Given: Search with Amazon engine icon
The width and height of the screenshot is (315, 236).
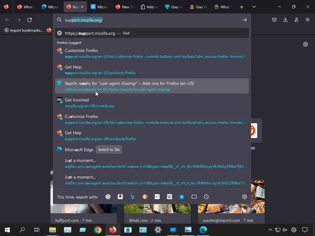Looking at the screenshot, I should click(x=120, y=197).
